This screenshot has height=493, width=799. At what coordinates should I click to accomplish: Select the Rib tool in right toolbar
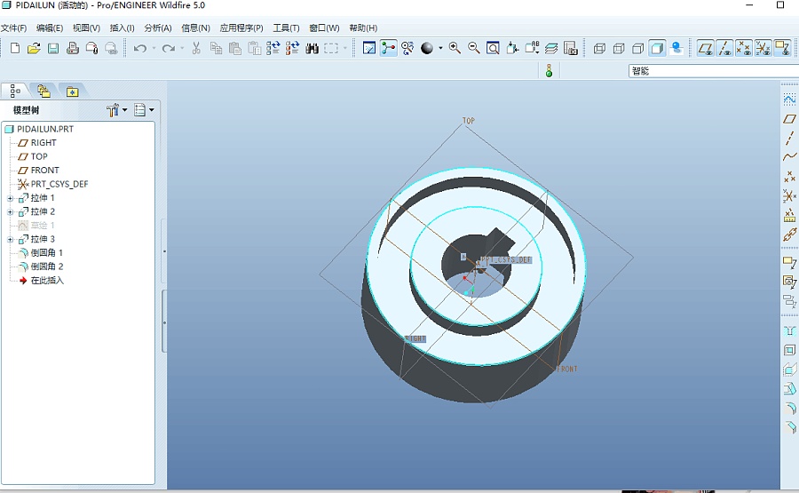pyautogui.click(x=789, y=370)
